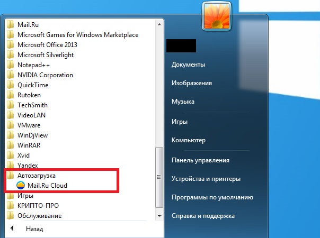Image resolution: width=320 pixels, height=238 pixels.
Task: Open Компьютер from Start menu
Action: (189, 140)
